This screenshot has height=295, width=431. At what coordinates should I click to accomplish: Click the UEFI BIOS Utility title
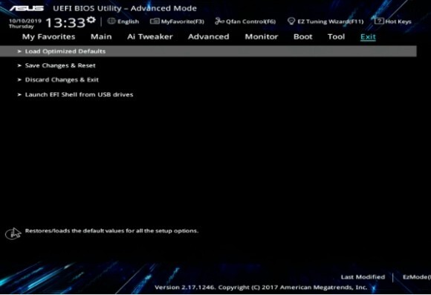pyautogui.click(x=125, y=8)
